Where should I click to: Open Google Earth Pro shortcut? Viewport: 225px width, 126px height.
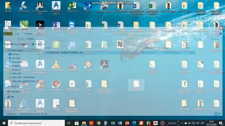pos(104,7)
